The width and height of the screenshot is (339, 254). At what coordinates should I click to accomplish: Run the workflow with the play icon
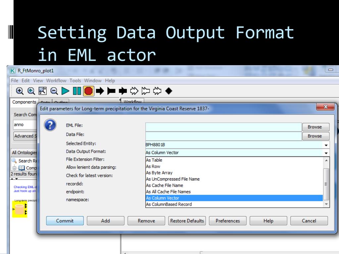click(65, 91)
